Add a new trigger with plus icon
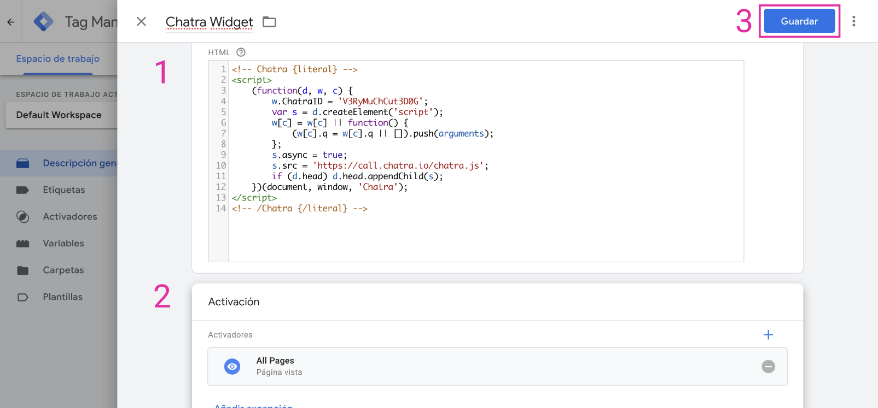The width and height of the screenshot is (878, 408). [x=768, y=335]
